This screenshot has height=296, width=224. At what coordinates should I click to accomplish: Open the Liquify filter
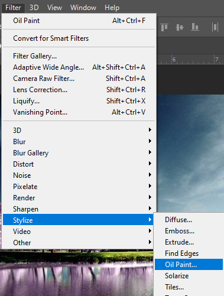pos(79,101)
